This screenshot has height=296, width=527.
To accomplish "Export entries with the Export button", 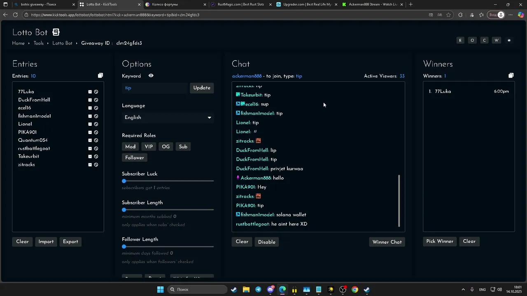I will (70, 242).
